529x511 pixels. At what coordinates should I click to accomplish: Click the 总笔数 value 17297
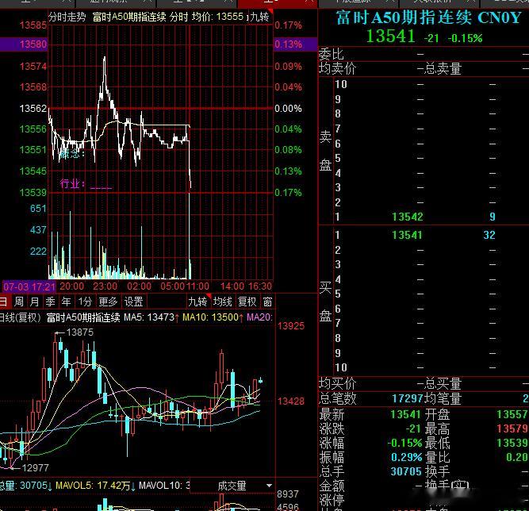(x=408, y=398)
